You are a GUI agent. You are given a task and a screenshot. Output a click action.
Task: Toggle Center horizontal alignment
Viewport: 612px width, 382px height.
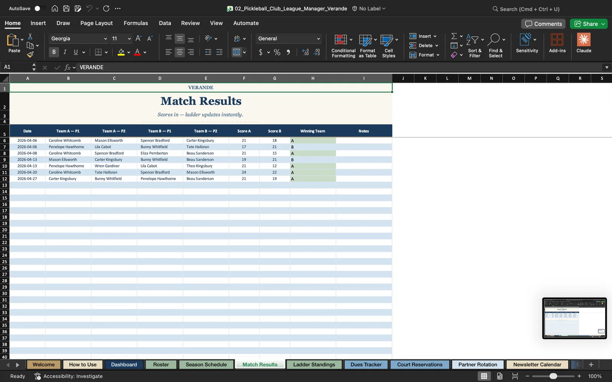click(x=179, y=52)
